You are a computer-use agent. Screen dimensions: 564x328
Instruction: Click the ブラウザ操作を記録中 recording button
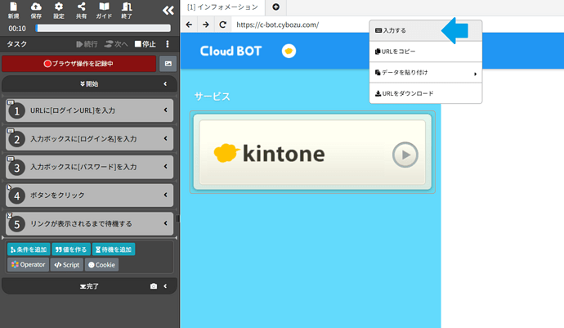pos(78,63)
